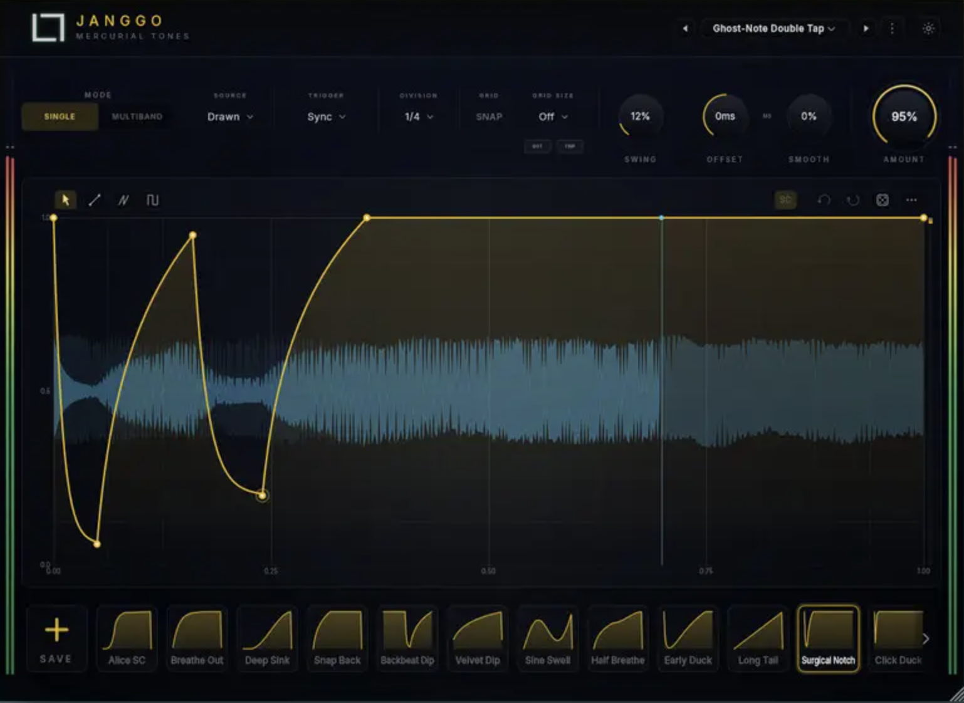Click the curve end node at top right

click(x=924, y=217)
